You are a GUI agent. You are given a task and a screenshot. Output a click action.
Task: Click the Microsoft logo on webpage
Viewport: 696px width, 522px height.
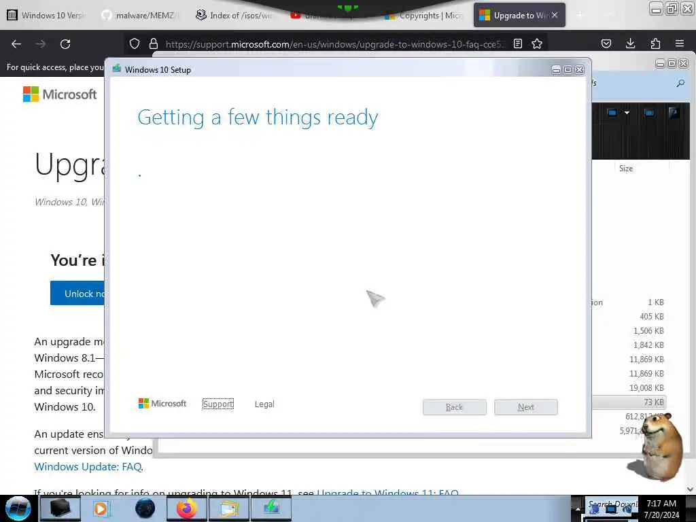click(60, 94)
